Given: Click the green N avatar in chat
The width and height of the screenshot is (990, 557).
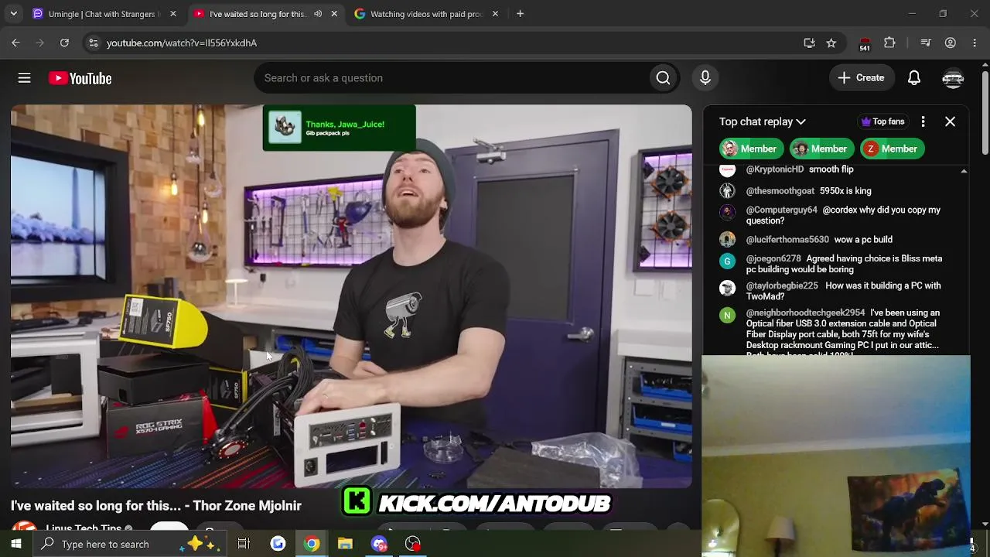Looking at the screenshot, I should coord(727,315).
